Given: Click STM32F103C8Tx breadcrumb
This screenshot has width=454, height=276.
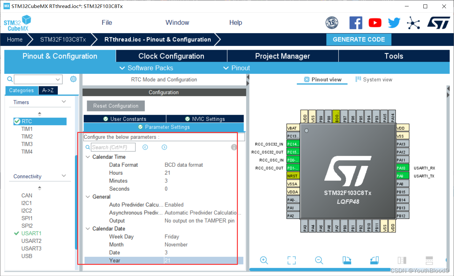Looking at the screenshot, I should (x=63, y=40).
